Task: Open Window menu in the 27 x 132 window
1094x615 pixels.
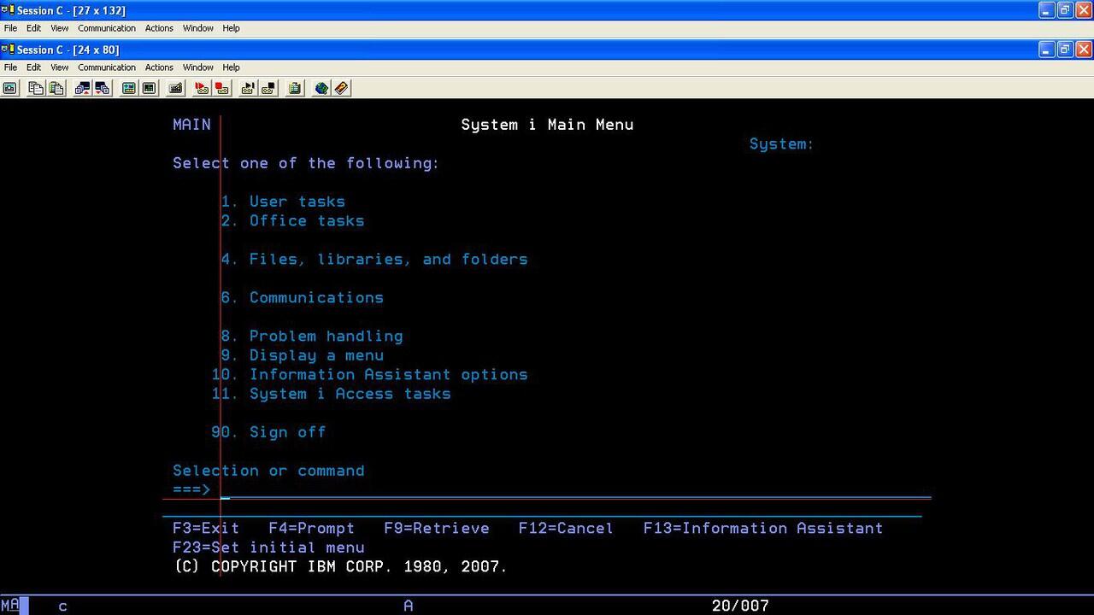Action: (198, 28)
